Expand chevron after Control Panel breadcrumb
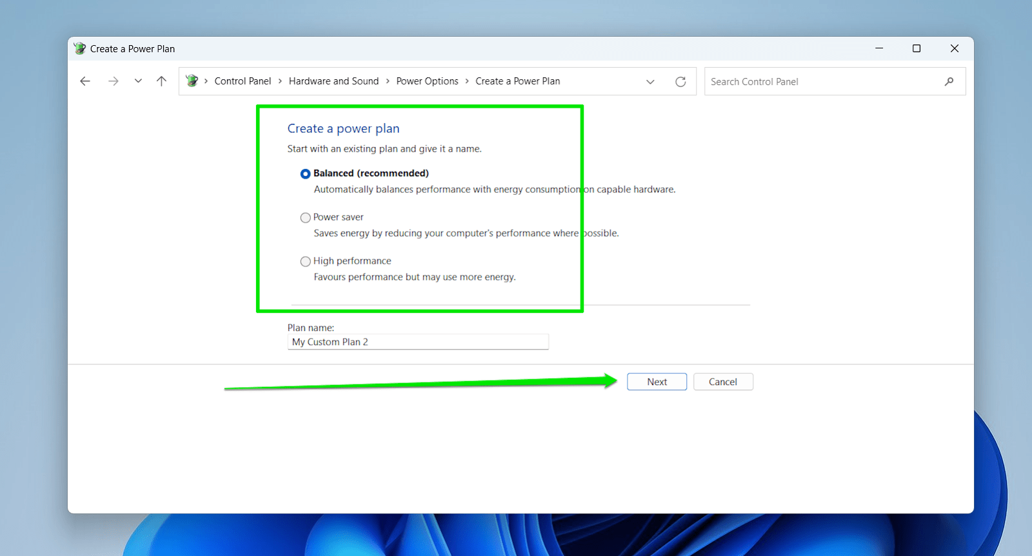This screenshot has height=556, width=1032. pos(280,81)
